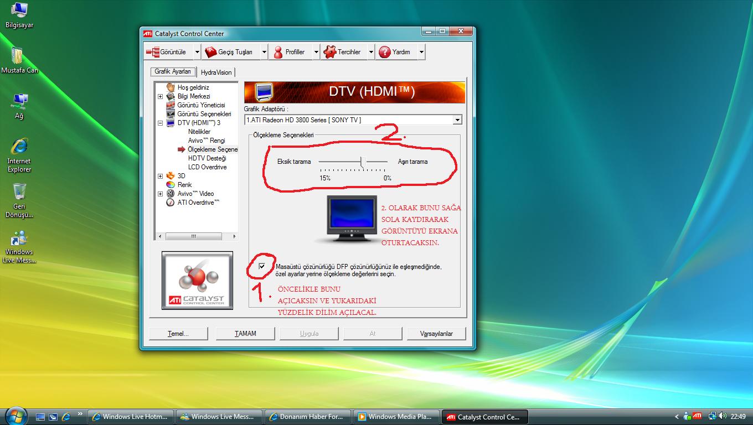Screen dimensions: 753x425
Task: Select HDTV Desteği tree item
Action: [x=207, y=158]
